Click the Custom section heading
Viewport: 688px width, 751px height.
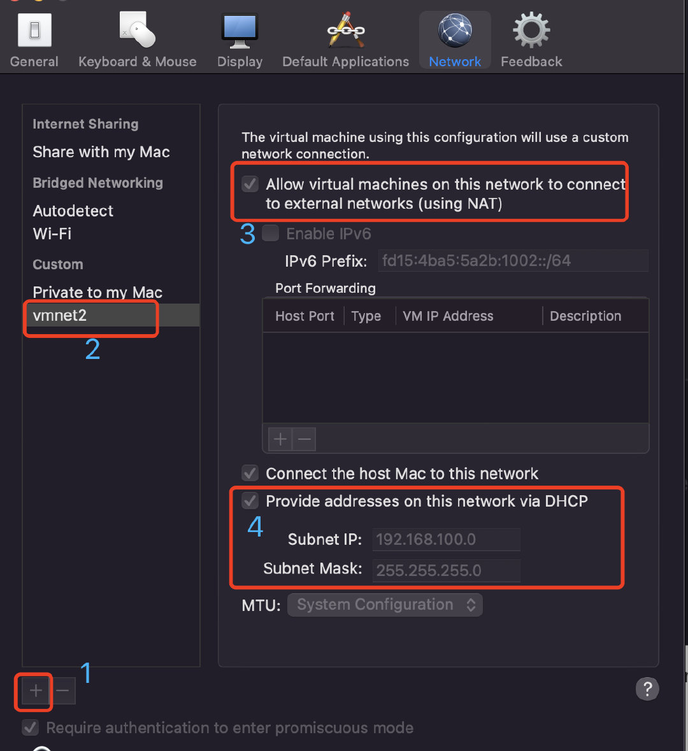tap(58, 264)
